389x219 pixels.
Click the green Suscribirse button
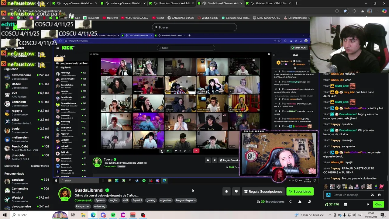(x=300, y=191)
